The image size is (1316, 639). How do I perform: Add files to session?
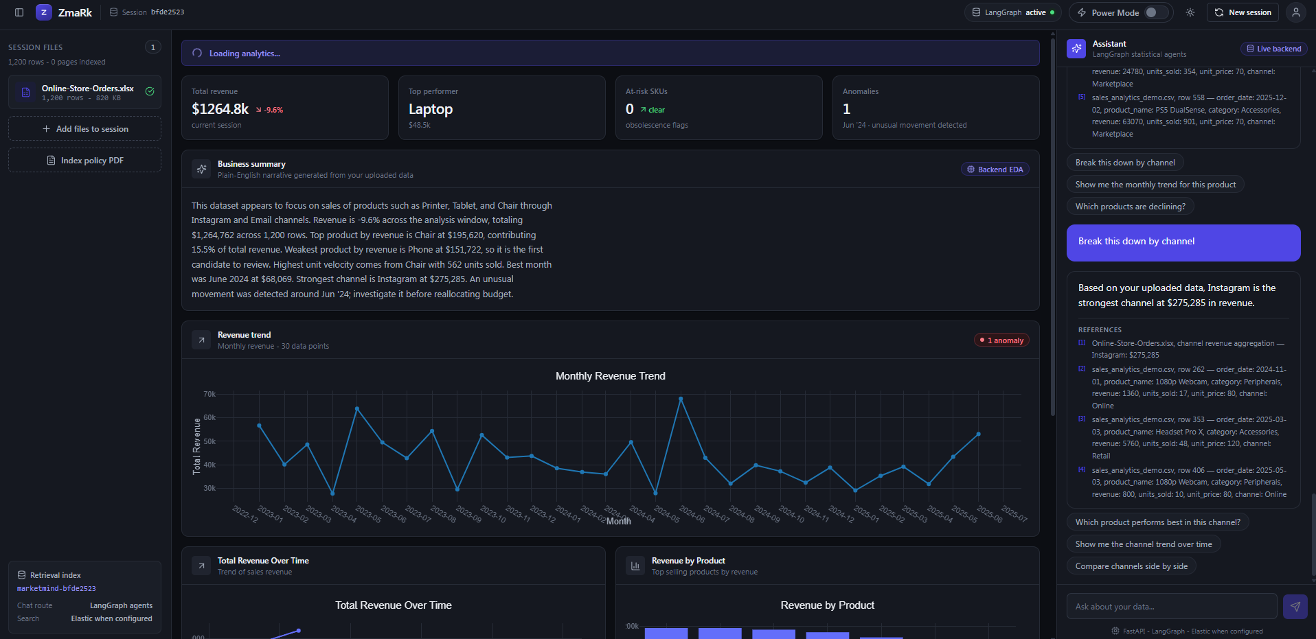point(84,128)
